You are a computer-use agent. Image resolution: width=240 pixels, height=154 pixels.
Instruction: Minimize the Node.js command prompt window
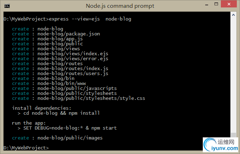207,5
